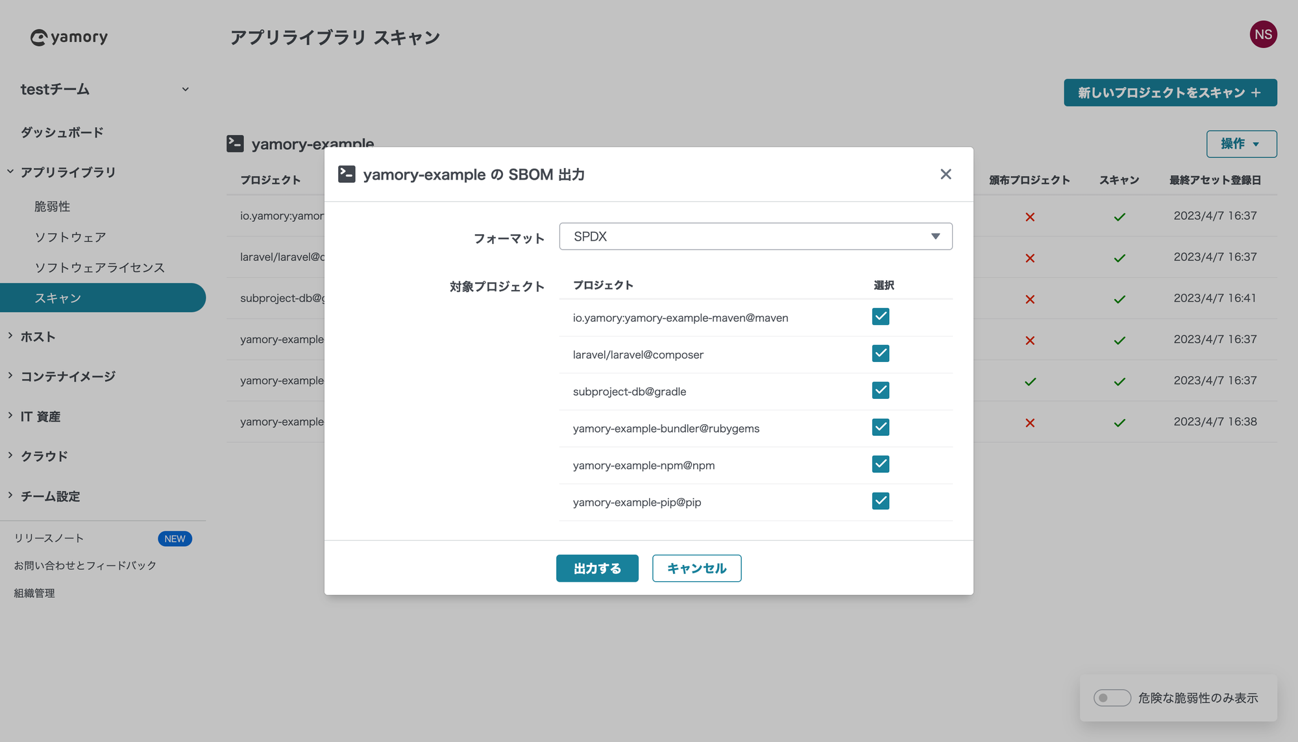Select ソフトウェアライセンス sidebar item
Viewport: 1298px width, 742px height.
[99, 267]
